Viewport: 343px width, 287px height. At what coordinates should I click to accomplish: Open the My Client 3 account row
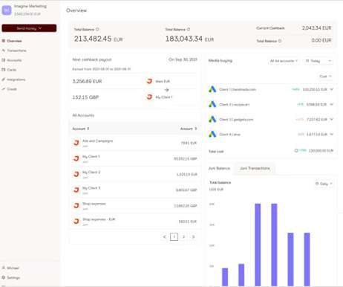click(134, 190)
